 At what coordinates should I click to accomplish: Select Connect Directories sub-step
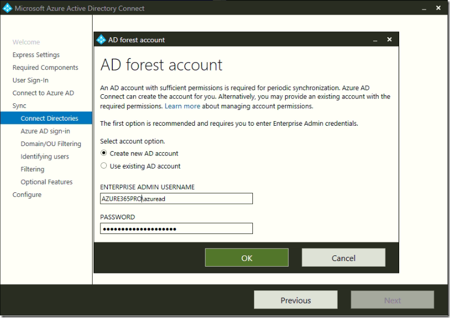point(46,118)
